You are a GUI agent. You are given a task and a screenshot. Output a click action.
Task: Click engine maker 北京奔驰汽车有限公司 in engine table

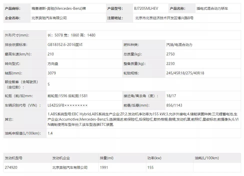point(70,168)
